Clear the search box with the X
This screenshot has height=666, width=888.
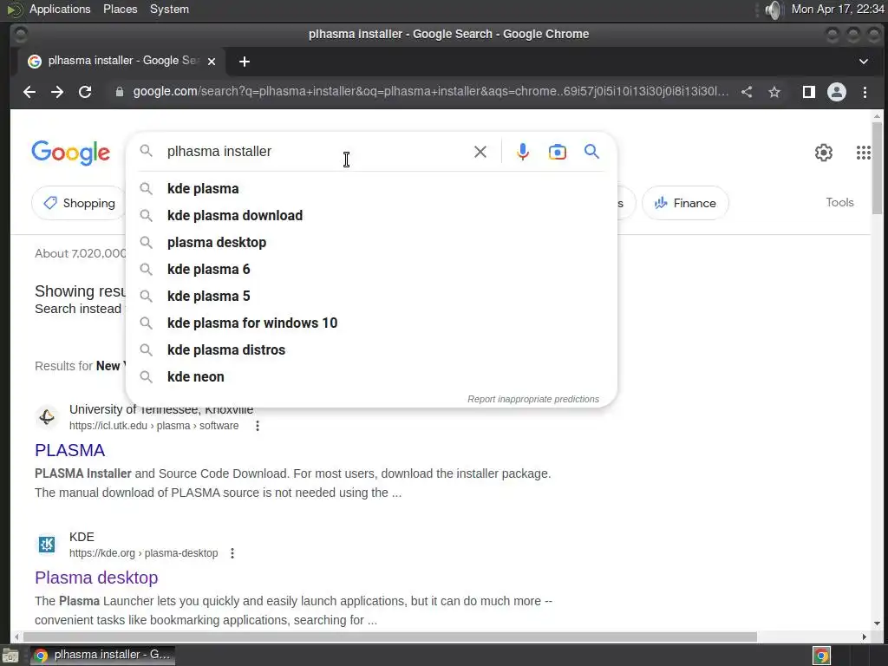click(480, 152)
